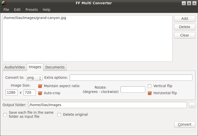
Task: Uncheck the Horizontal flip option
Action: pos(150,93)
